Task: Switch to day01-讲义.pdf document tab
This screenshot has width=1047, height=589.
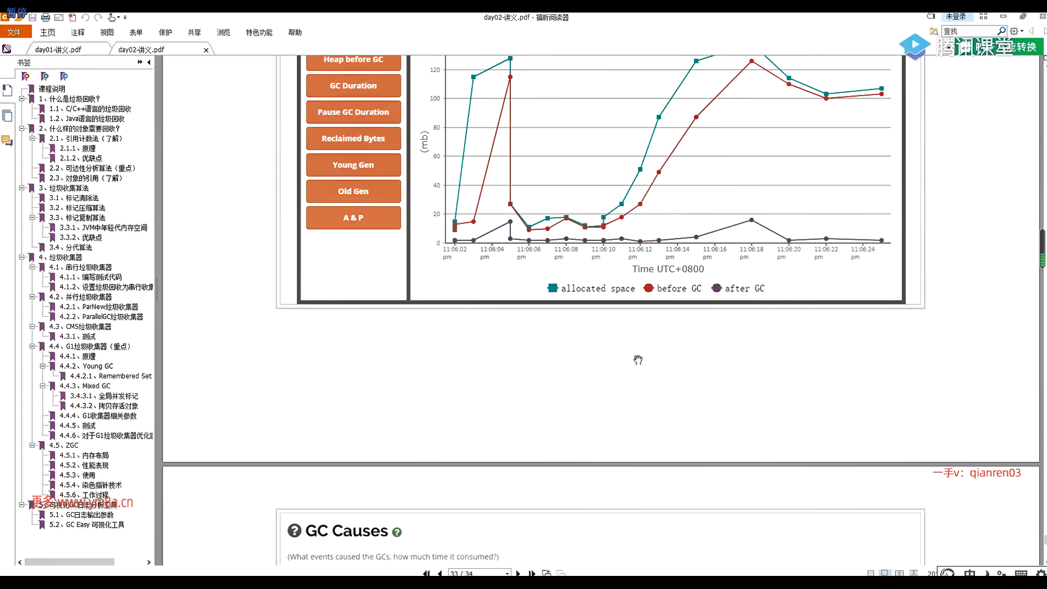Action: (x=58, y=50)
